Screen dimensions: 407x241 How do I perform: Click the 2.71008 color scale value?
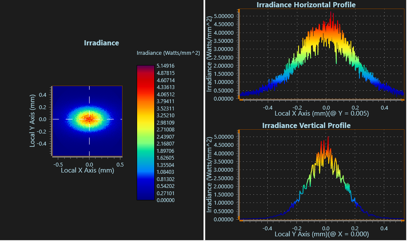pos(165,130)
